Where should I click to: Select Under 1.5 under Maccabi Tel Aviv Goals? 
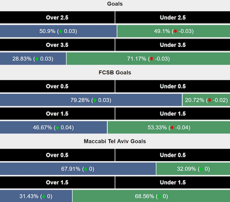tap(173, 182)
